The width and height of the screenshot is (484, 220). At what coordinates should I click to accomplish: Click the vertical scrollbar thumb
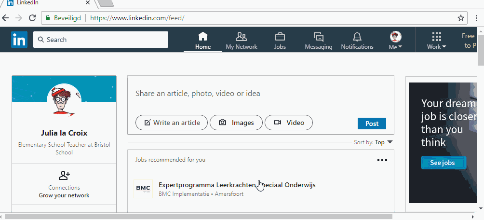pyautogui.click(x=481, y=50)
